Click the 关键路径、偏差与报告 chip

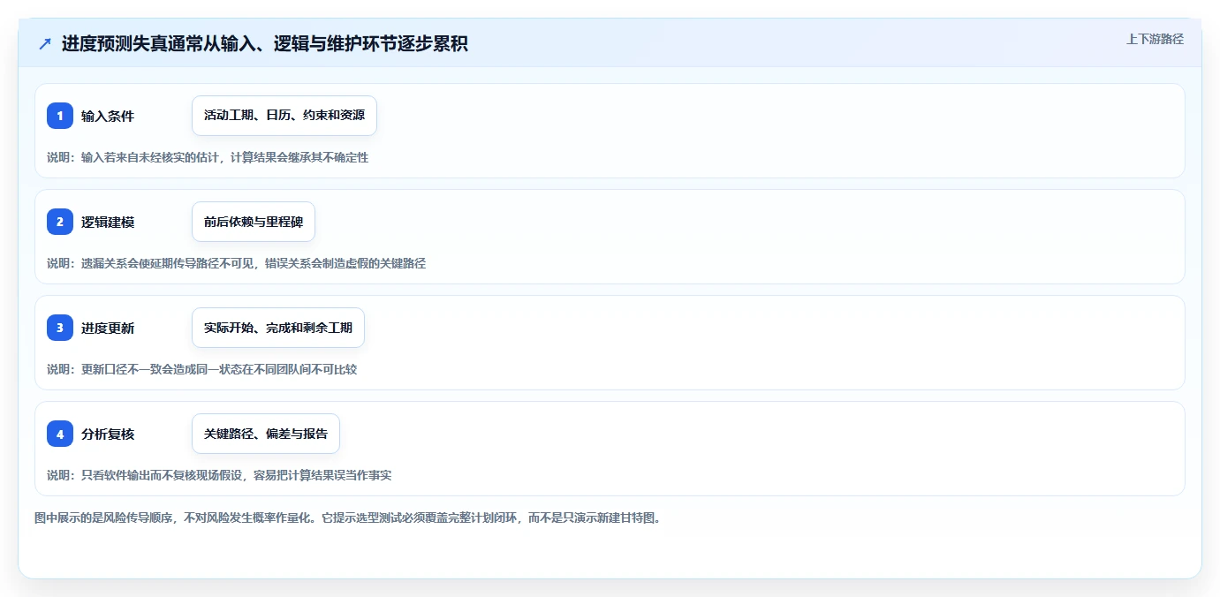point(266,434)
